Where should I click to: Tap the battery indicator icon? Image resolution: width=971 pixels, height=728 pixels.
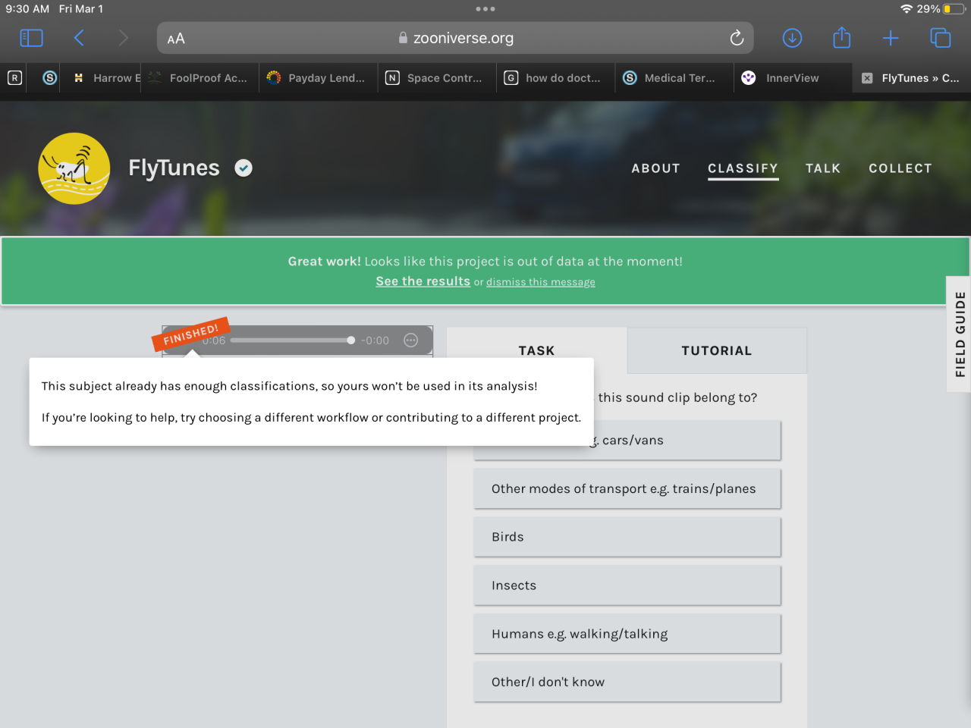click(954, 9)
